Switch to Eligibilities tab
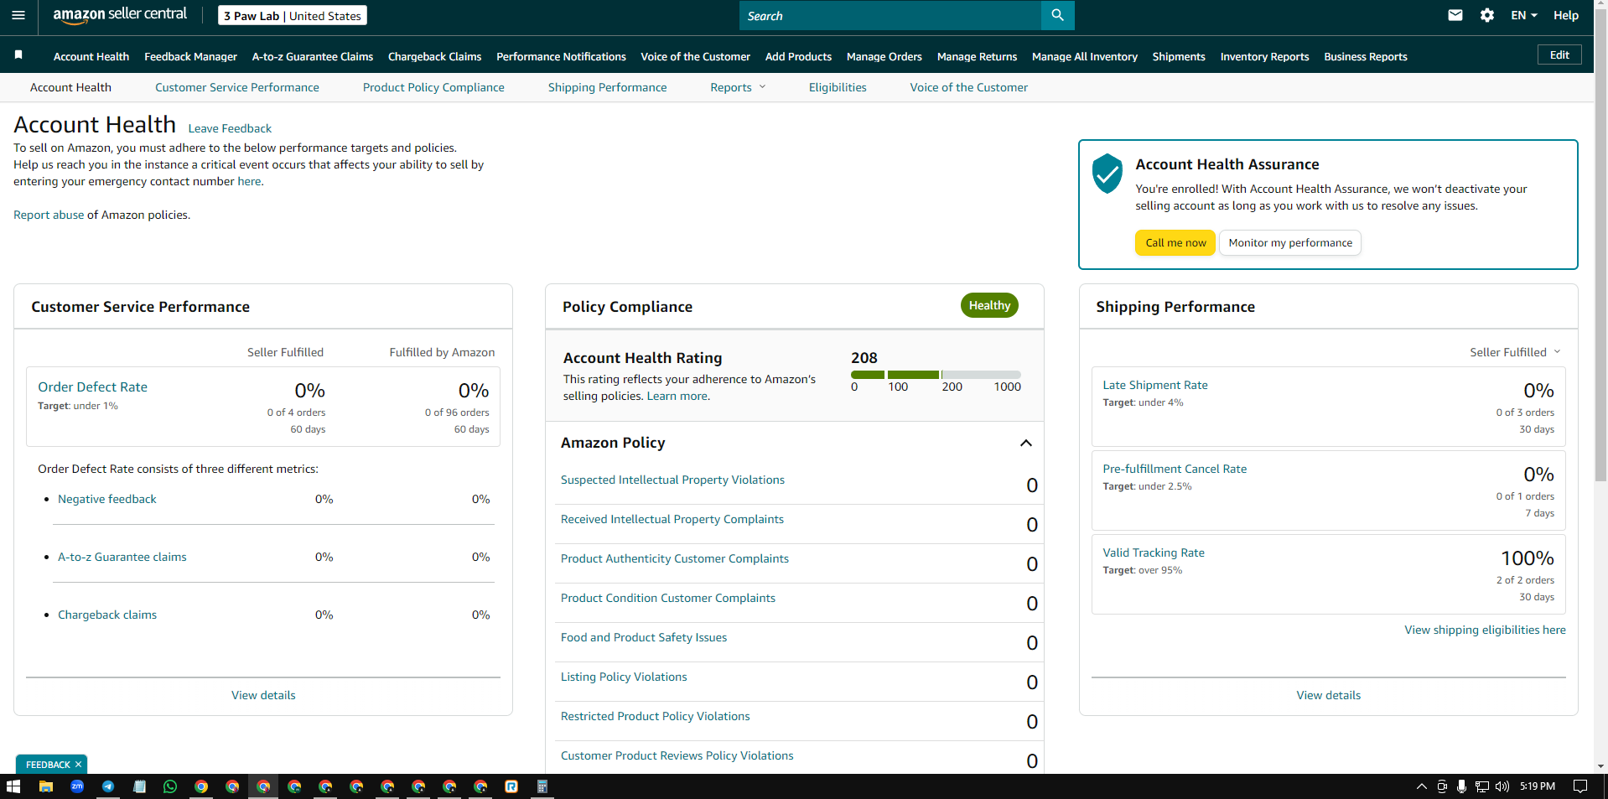Viewport: 1608px width, 799px height. [838, 87]
